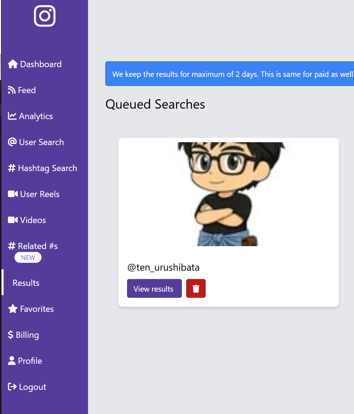Go to Videos page
The width and height of the screenshot is (354, 414).
[33, 220]
